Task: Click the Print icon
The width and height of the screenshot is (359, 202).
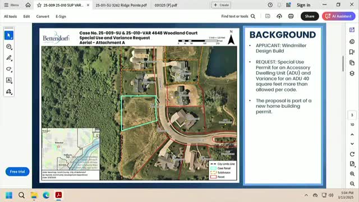Action: click(291, 16)
